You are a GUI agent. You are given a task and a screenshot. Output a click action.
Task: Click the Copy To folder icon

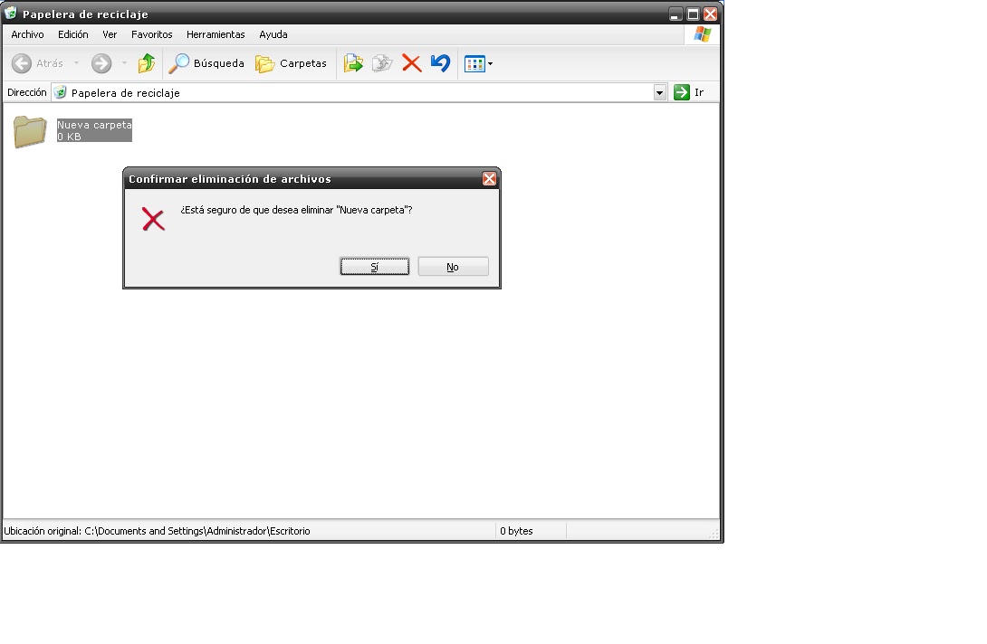382,63
